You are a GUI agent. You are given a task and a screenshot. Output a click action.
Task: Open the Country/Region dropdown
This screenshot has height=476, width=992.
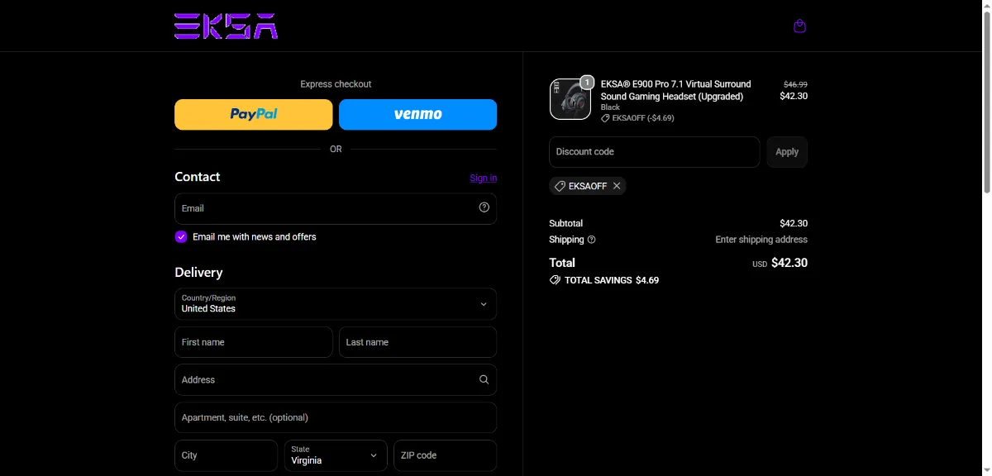click(336, 304)
